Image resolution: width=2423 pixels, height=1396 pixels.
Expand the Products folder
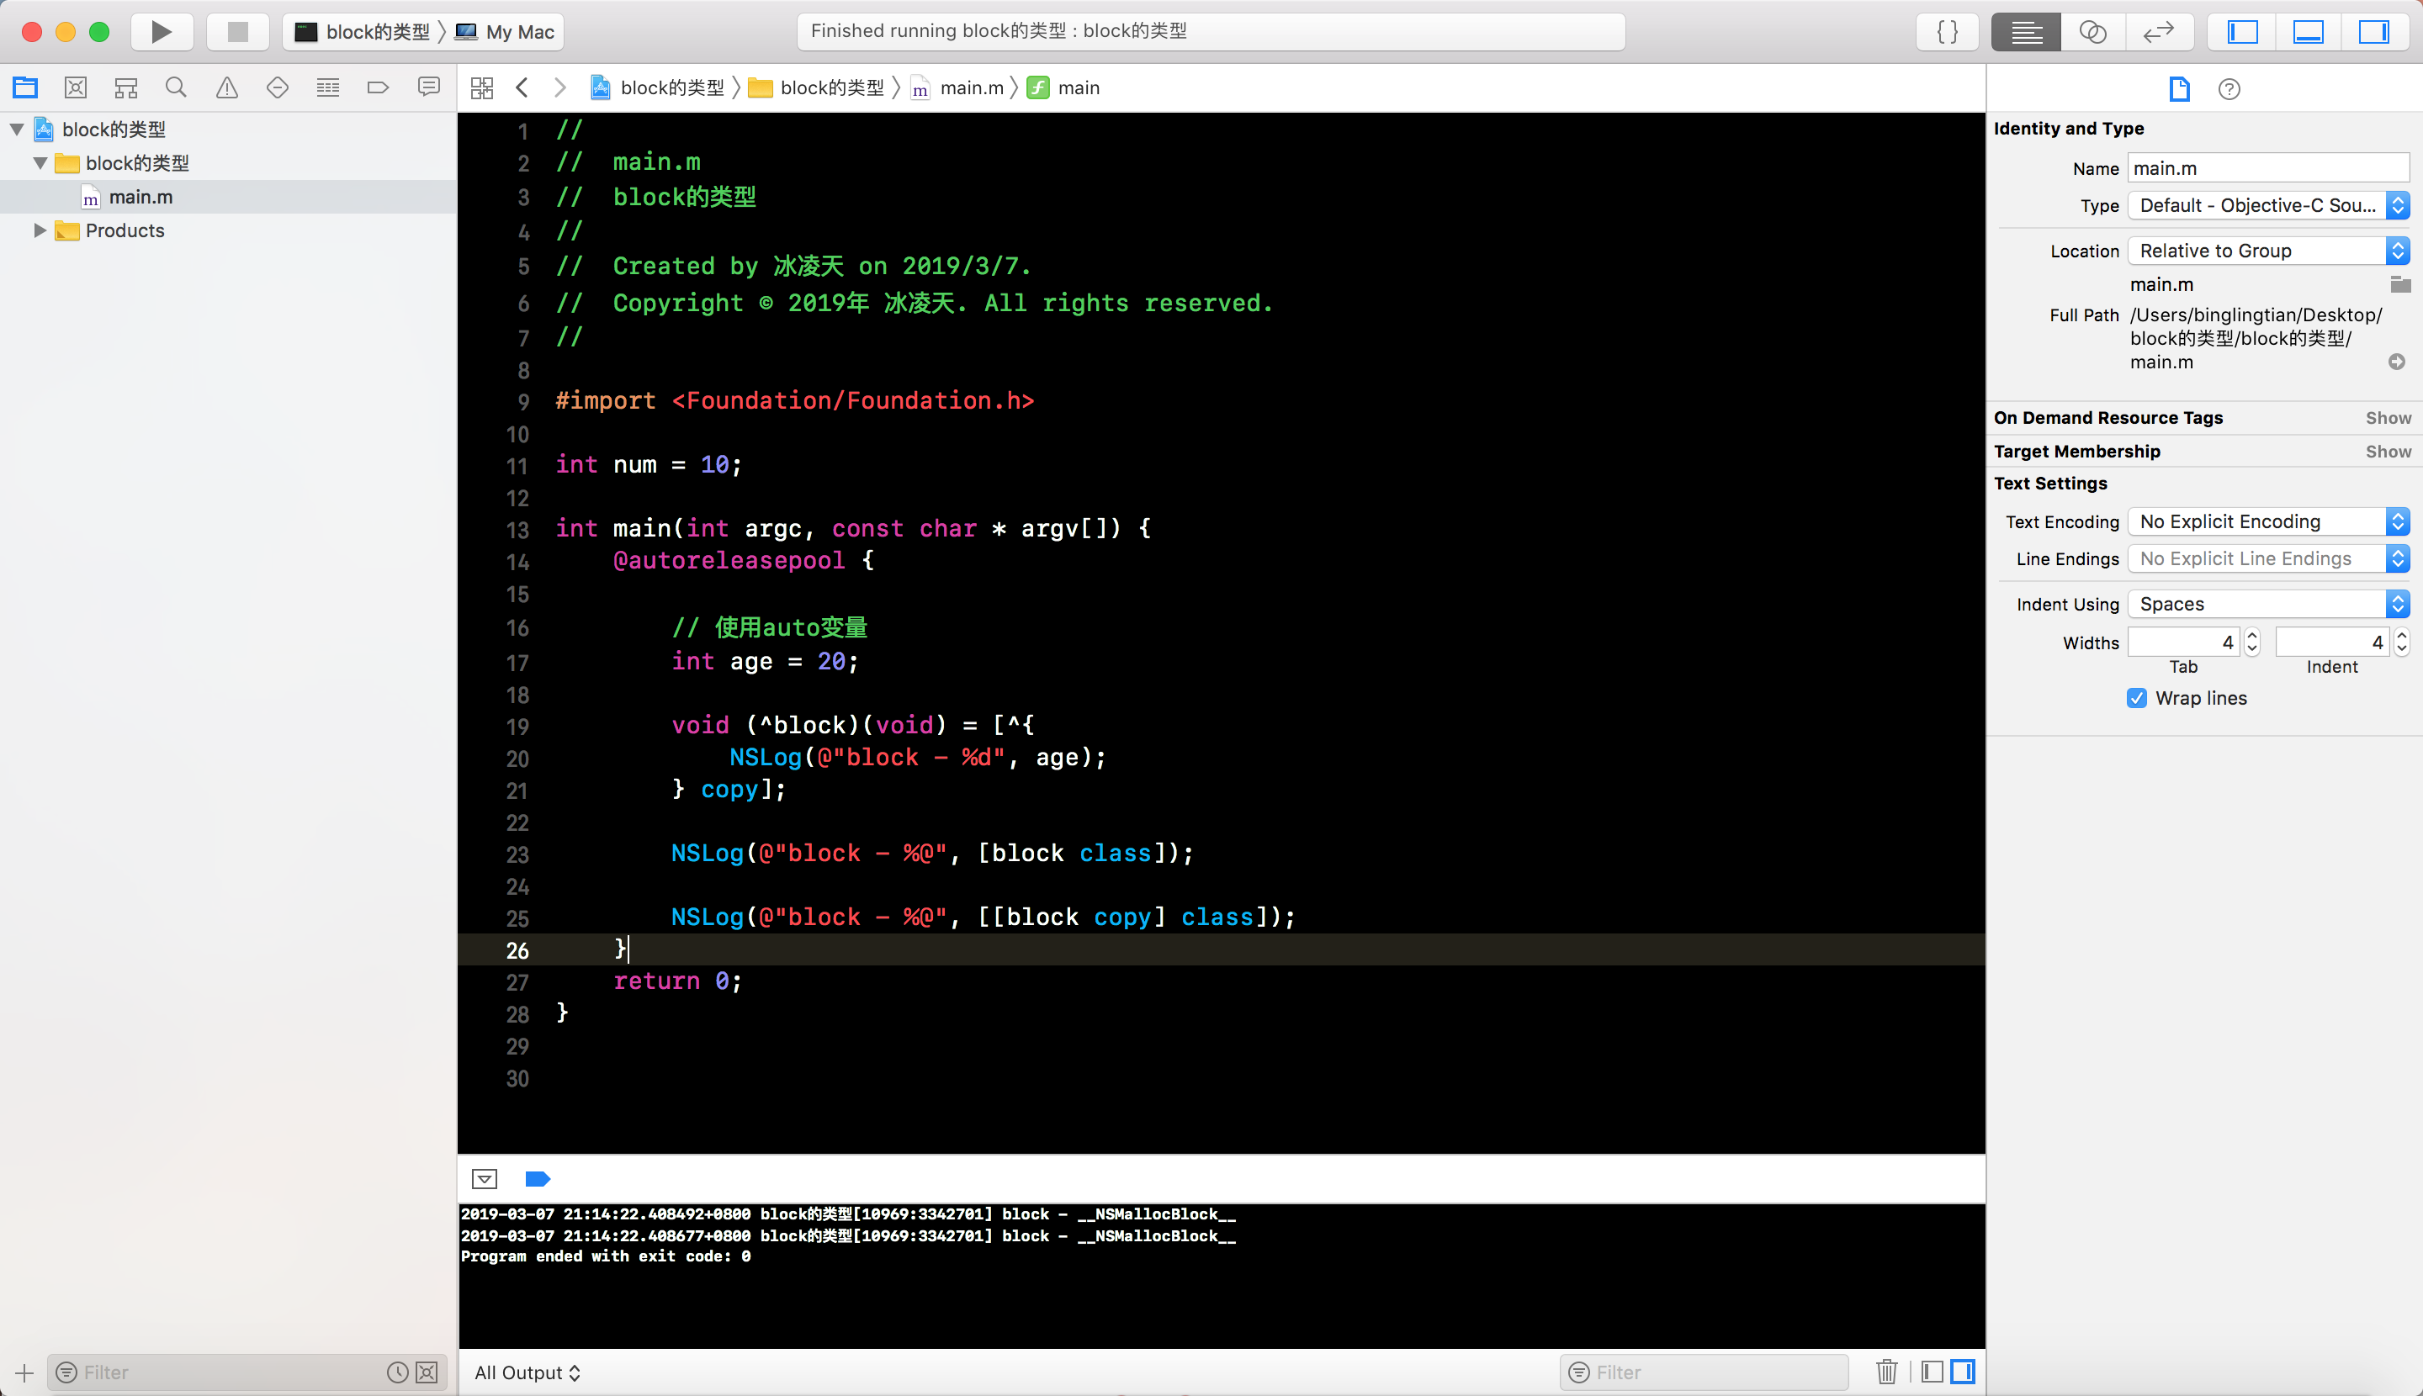point(40,230)
